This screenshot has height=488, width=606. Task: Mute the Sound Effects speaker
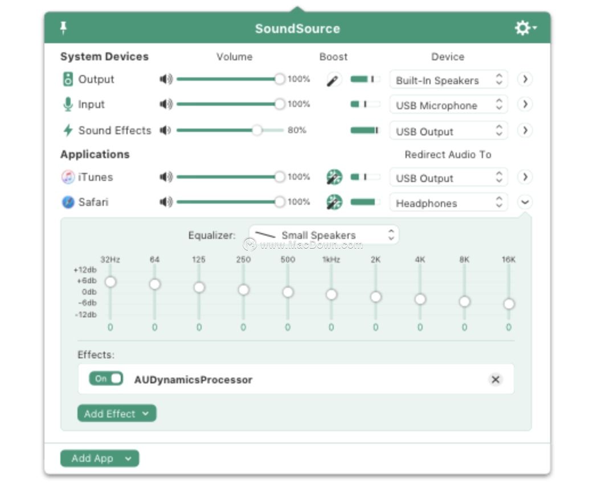pos(165,130)
